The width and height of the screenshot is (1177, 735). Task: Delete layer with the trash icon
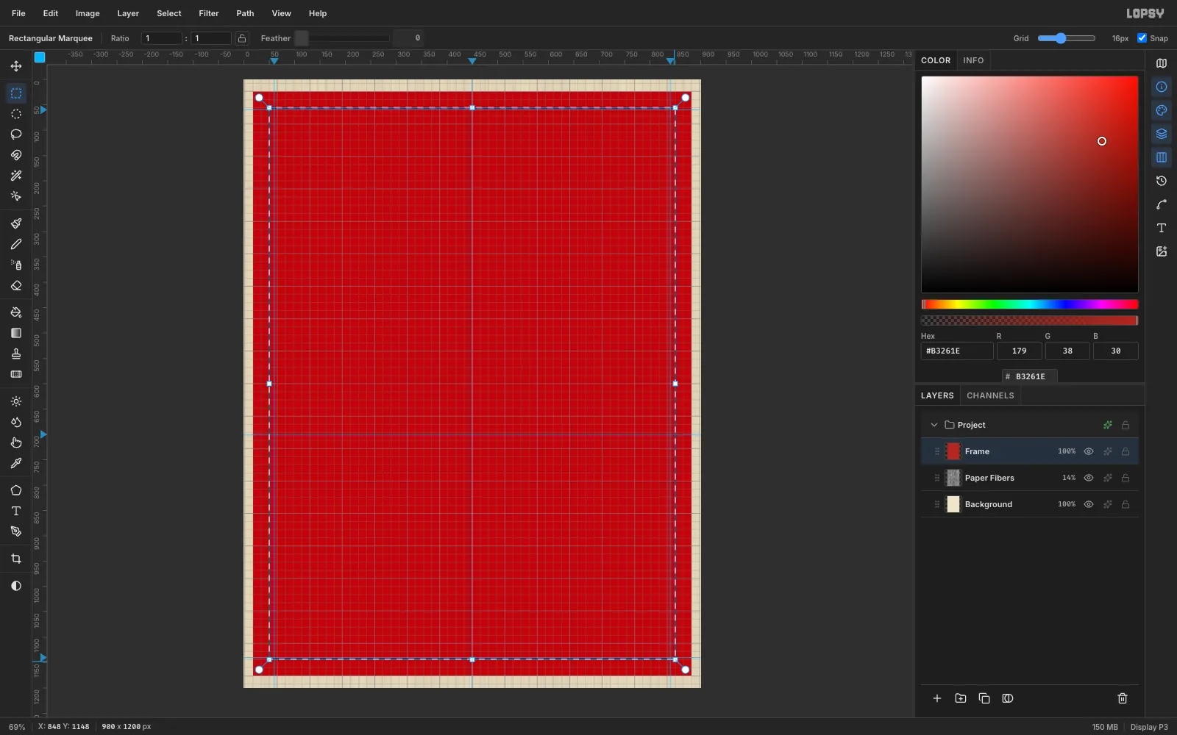[x=1123, y=698]
